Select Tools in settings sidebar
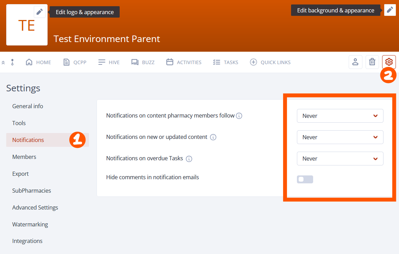Screen dimensions: 399x254 click(19, 123)
